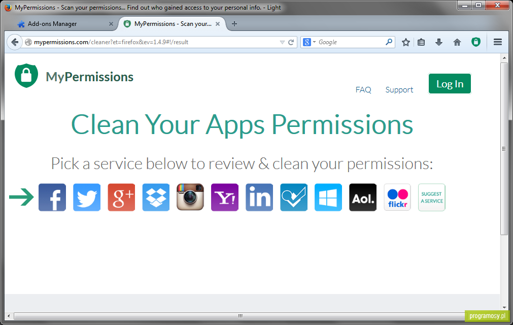The height and width of the screenshot is (325, 513).
Task: Click the MyPermissions shield logo
Action: 26,76
